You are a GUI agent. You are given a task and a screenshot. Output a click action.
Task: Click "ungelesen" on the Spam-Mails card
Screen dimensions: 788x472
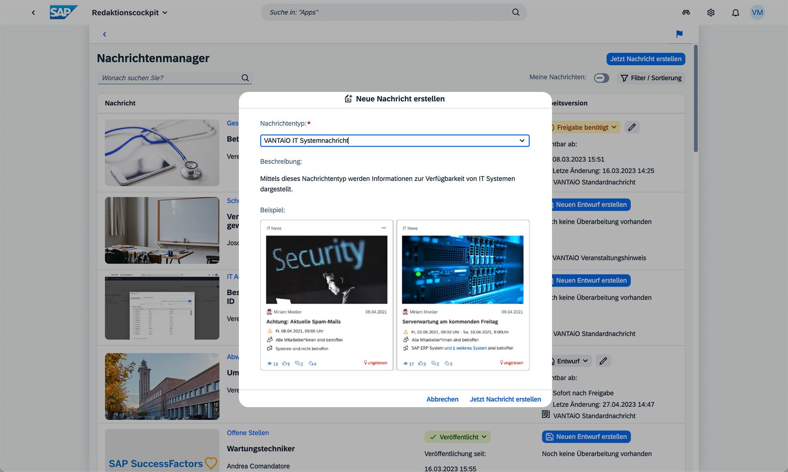click(x=376, y=363)
